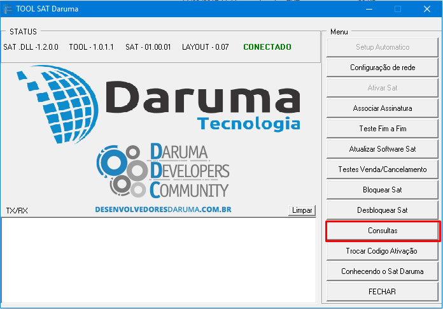Viewport: 443px width, 309px height.
Task: Click the Daruma Developers Community logo
Action: 163,171
